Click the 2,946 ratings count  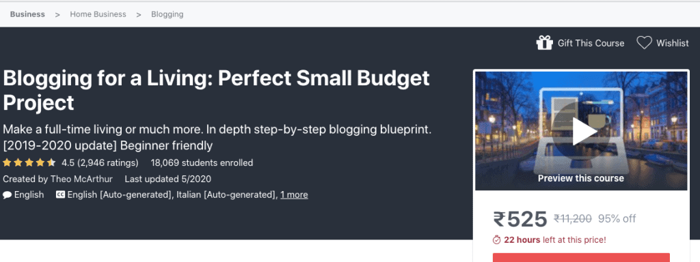[x=108, y=162]
